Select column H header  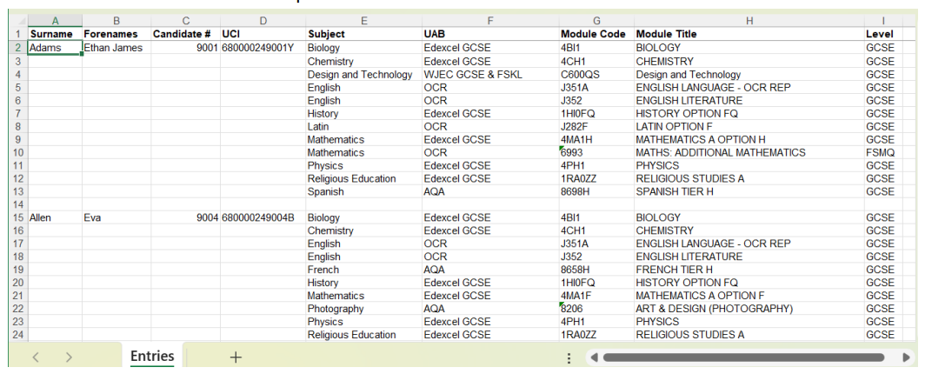748,20
